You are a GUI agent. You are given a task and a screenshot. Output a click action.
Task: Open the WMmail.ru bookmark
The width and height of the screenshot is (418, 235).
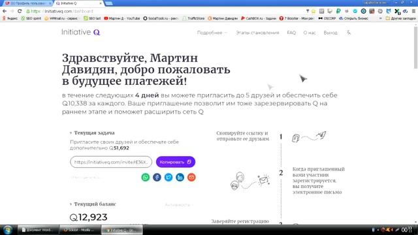pyautogui.click(x=61, y=18)
